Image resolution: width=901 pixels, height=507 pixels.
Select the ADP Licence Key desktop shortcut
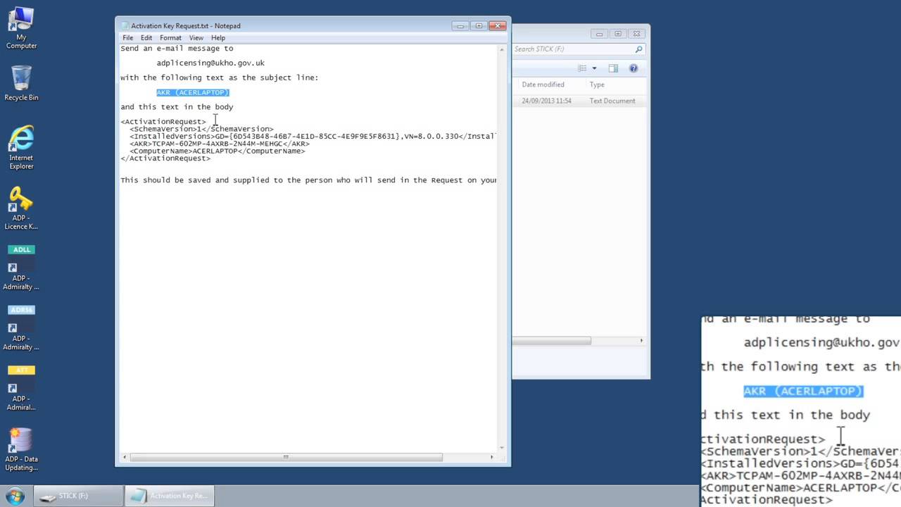click(x=21, y=208)
